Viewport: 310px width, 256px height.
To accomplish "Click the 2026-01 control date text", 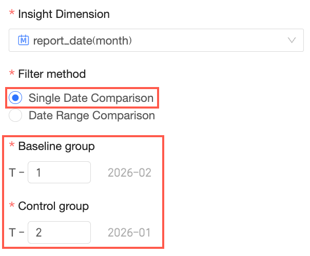I will [129, 232].
